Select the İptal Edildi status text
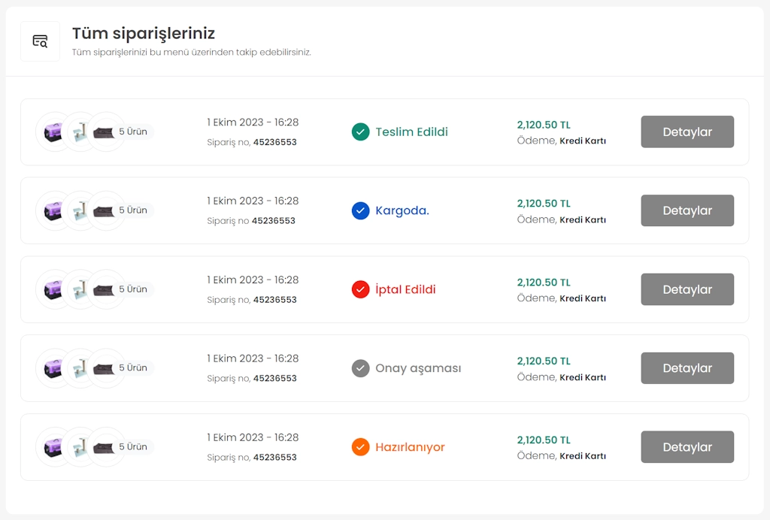This screenshot has width=770, height=520. [x=405, y=289]
